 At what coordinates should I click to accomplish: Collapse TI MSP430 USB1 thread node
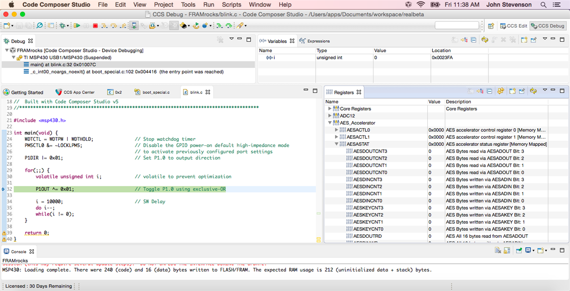coord(13,57)
